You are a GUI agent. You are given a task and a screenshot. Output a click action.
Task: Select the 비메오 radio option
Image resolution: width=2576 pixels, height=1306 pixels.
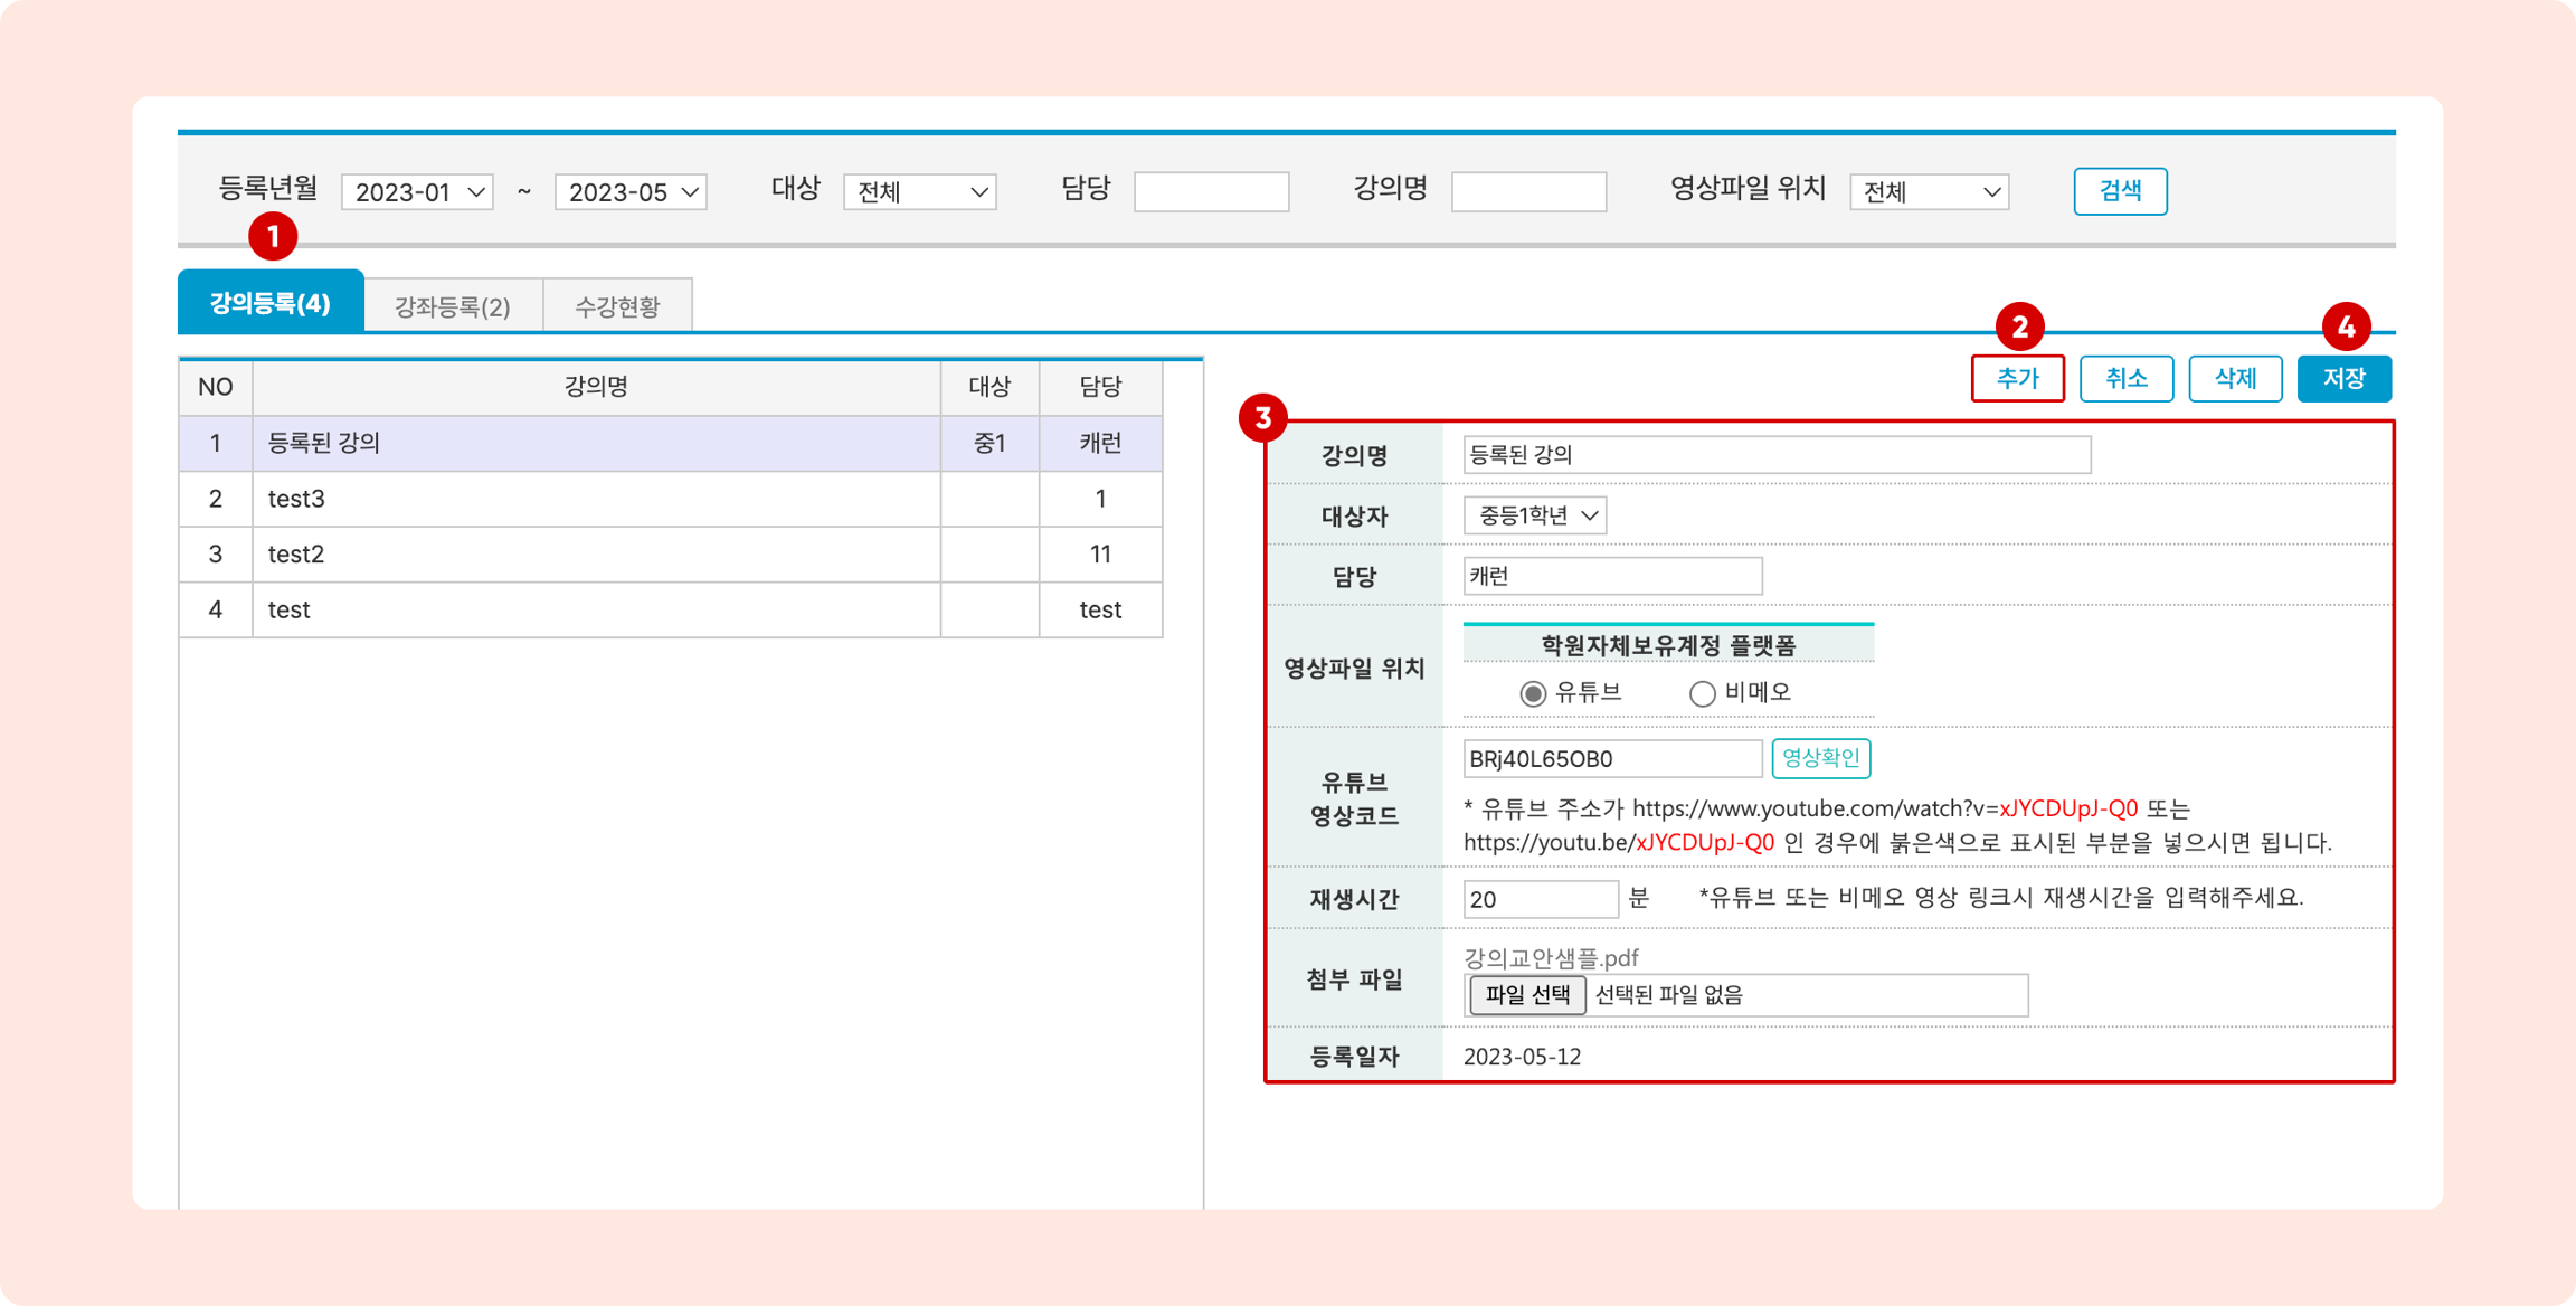pos(1702,693)
